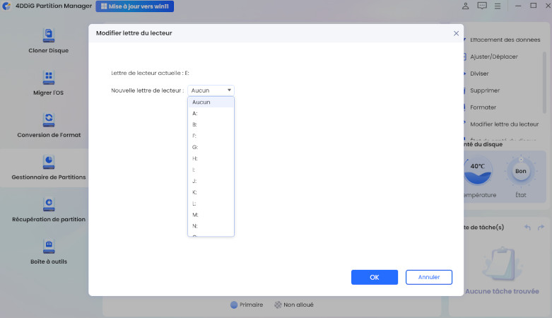The height and width of the screenshot is (318, 552).
Task: Choose drive letter N: from list
Action: pos(211,226)
